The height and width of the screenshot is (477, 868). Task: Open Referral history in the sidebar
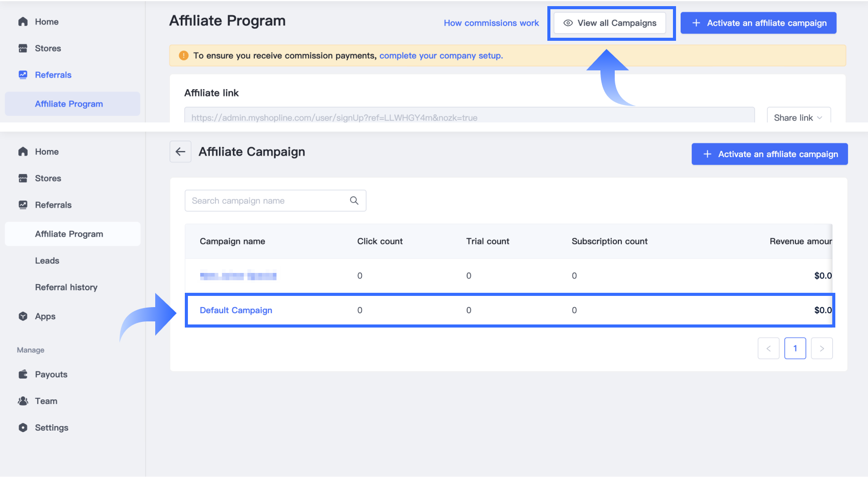(66, 287)
